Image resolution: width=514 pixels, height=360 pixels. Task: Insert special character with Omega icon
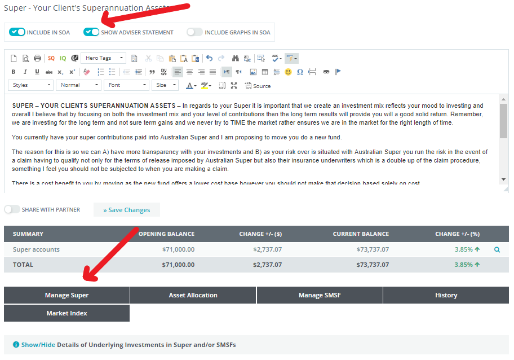click(300, 72)
